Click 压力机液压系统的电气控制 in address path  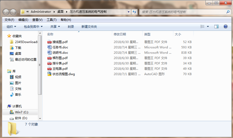[x=88, y=11]
